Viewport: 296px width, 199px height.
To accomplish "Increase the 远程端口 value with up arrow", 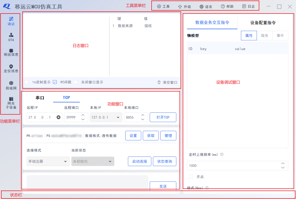I will (83, 115).
